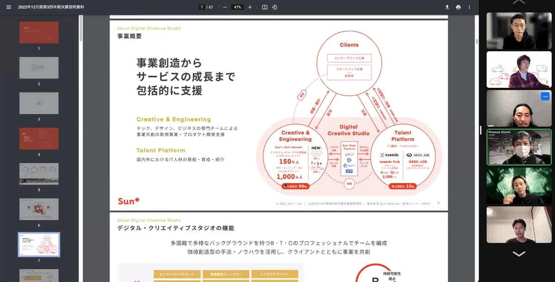Click the zoom in plus button
Viewport: 555px width, 282px height.
(x=250, y=7)
